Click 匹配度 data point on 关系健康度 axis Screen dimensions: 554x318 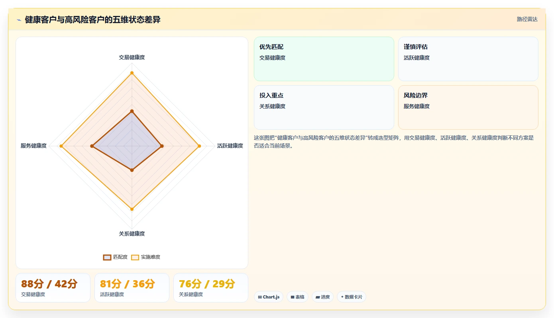pyautogui.click(x=132, y=170)
